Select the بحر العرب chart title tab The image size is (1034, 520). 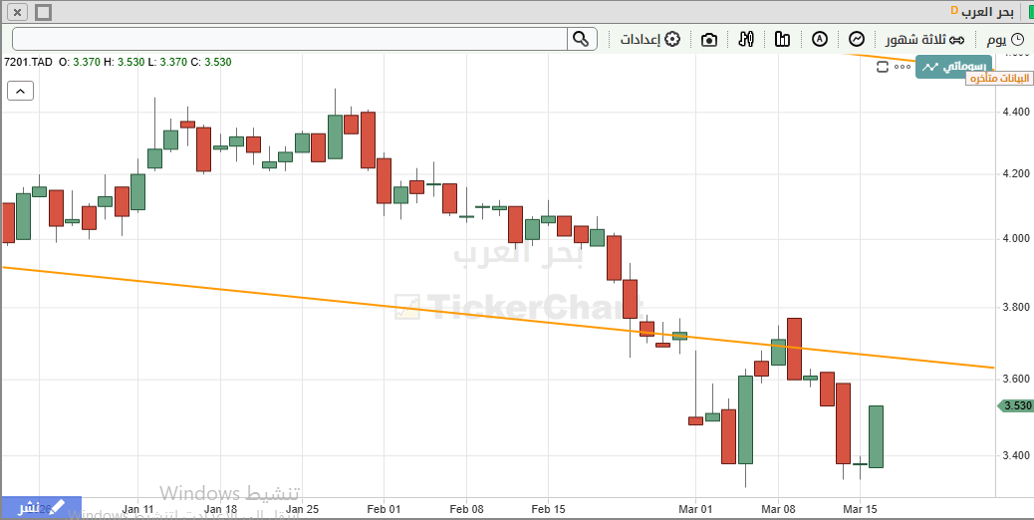[981, 12]
